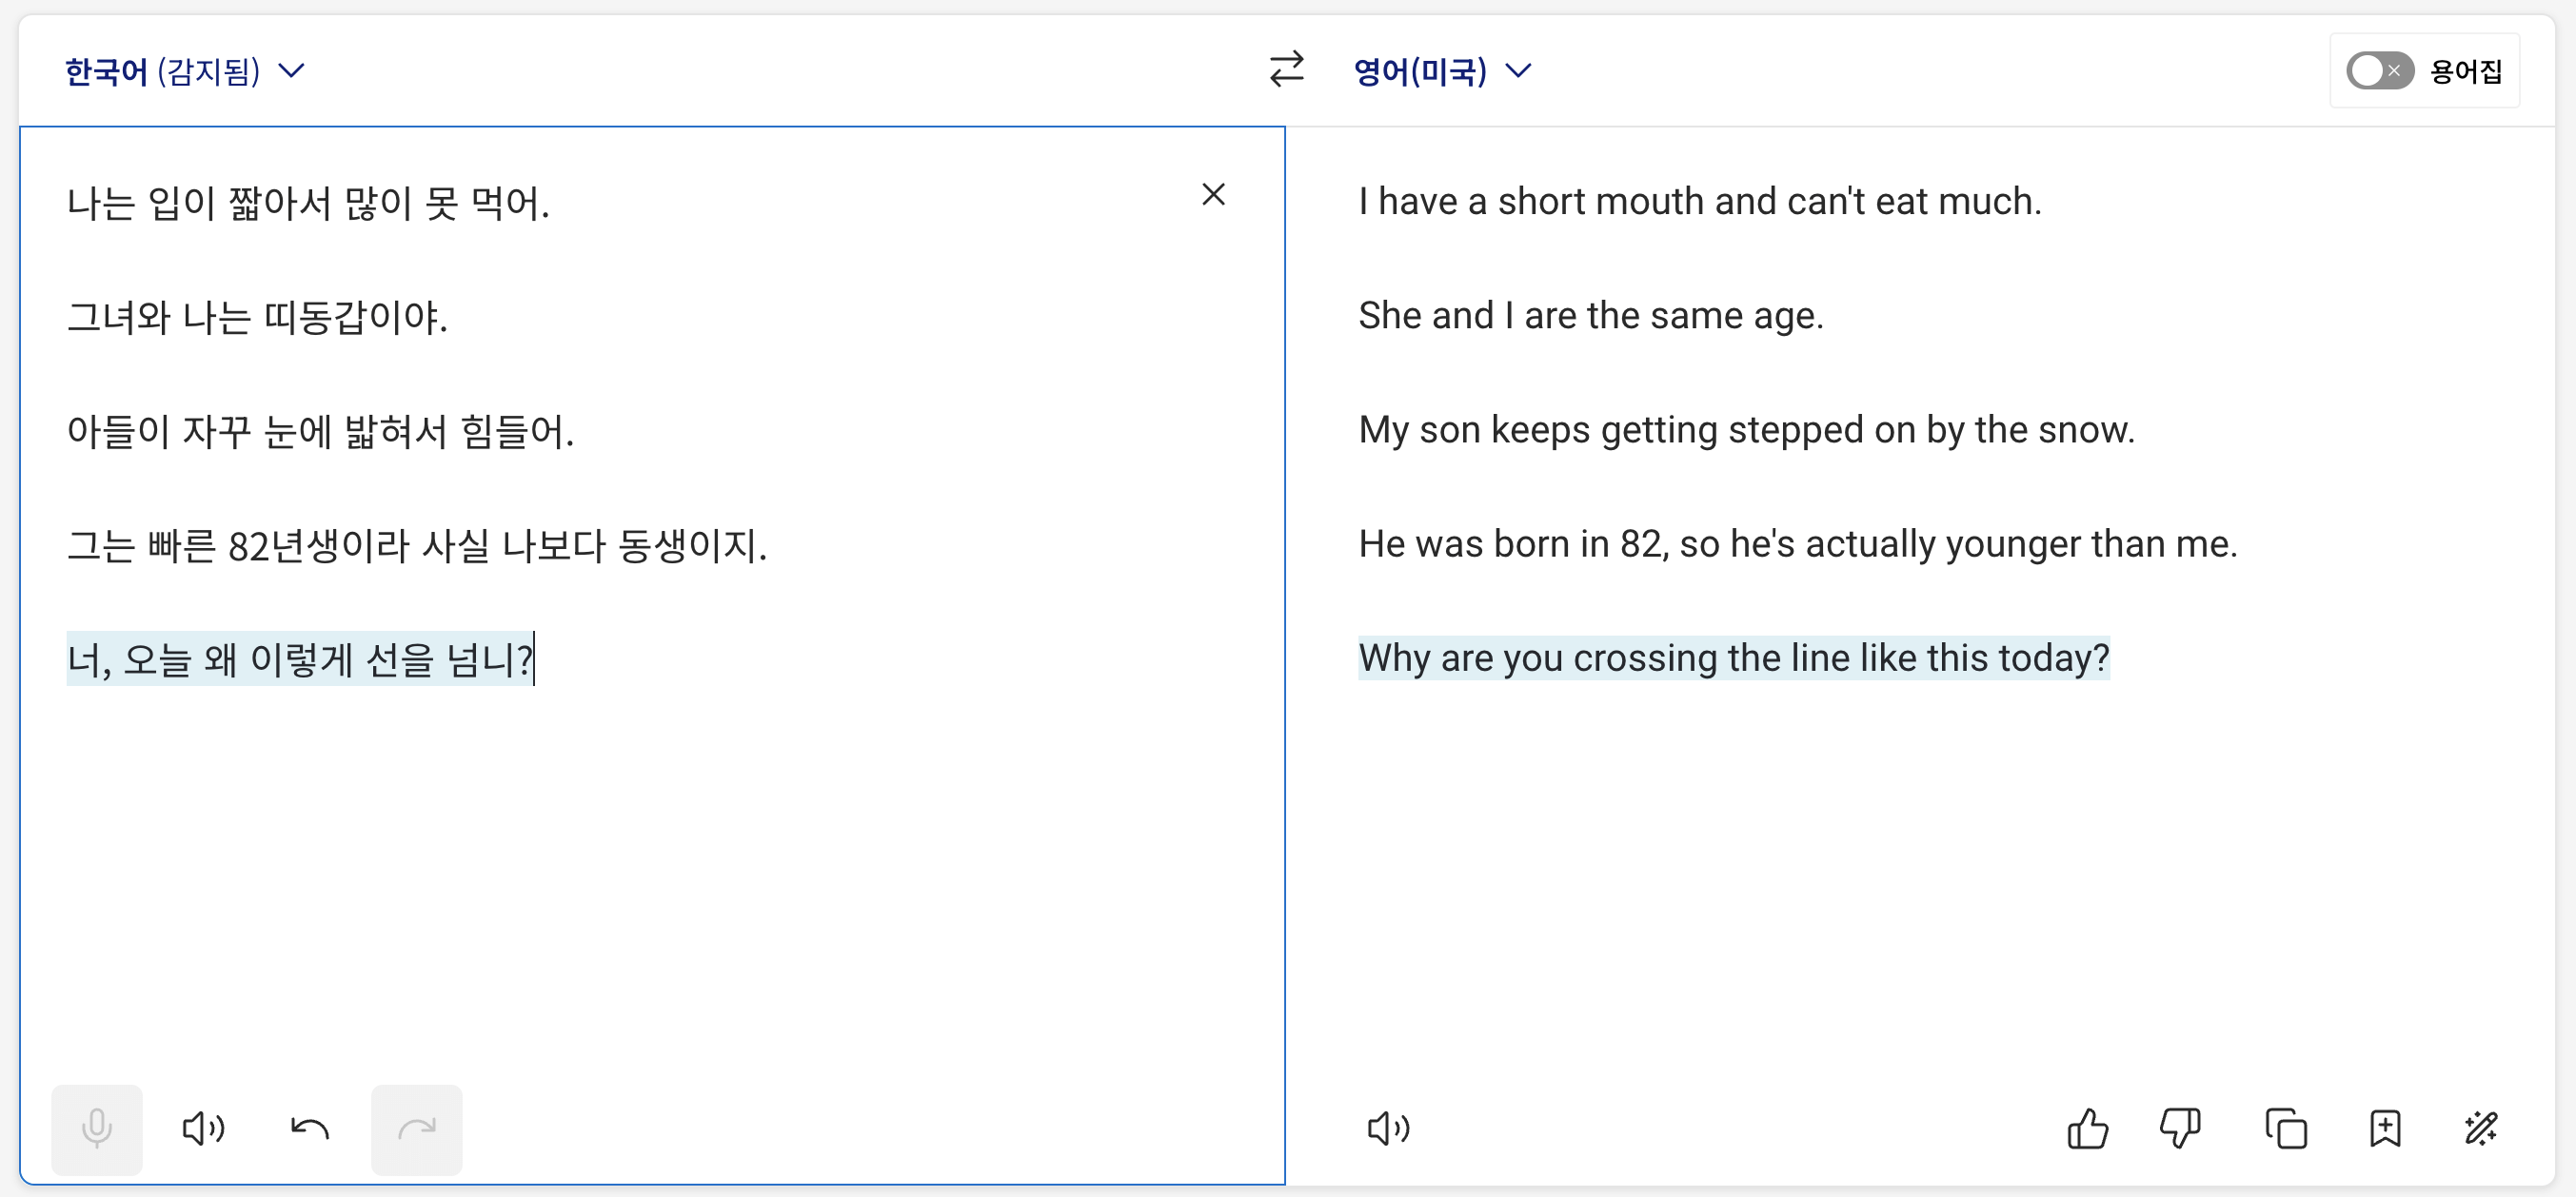Bookmark this translation

2385,1129
